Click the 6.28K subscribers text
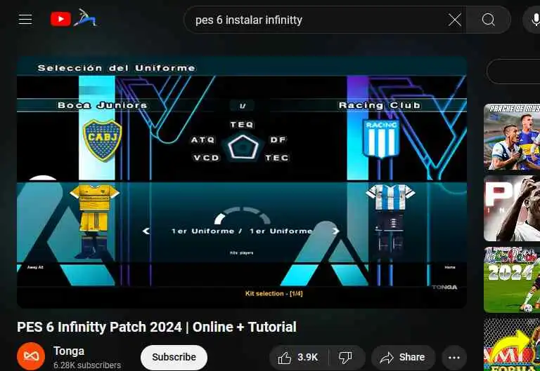 pyautogui.click(x=87, y=365)
